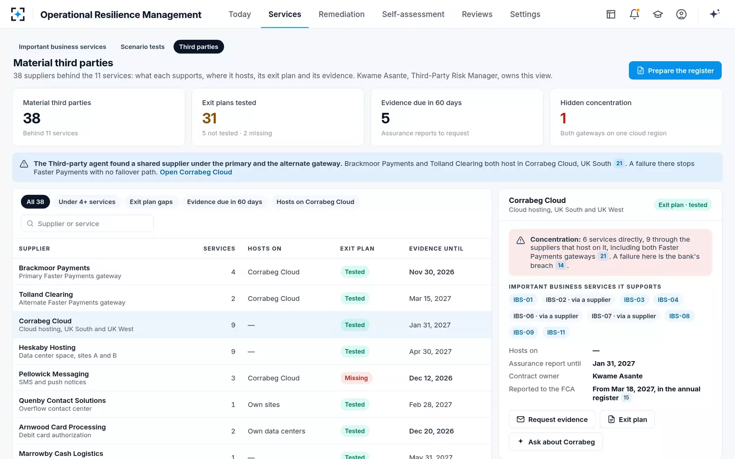The image size is (735, 459).
Task: Select the Scenario tests sub-tab
Action: [x=142, y=47]
